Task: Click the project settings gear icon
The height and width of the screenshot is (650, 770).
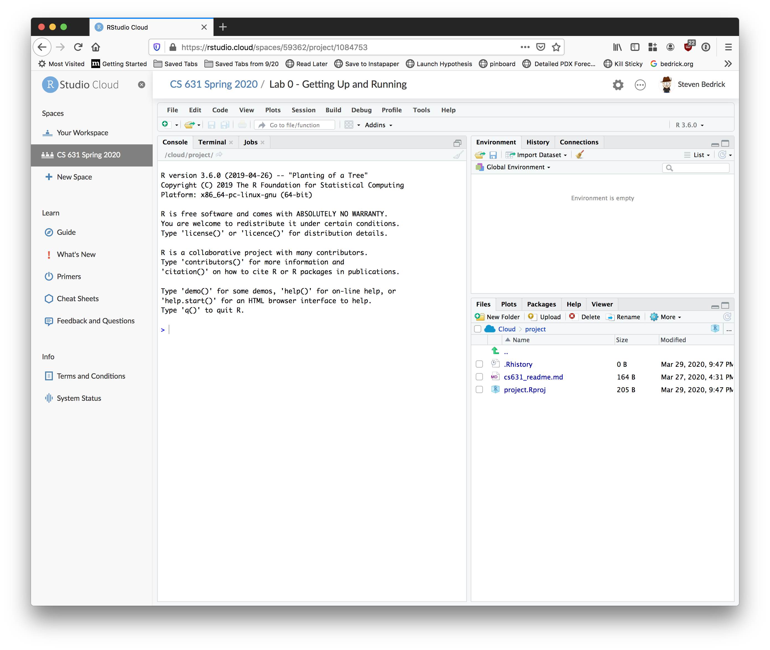Action: [x=618, y=85]
